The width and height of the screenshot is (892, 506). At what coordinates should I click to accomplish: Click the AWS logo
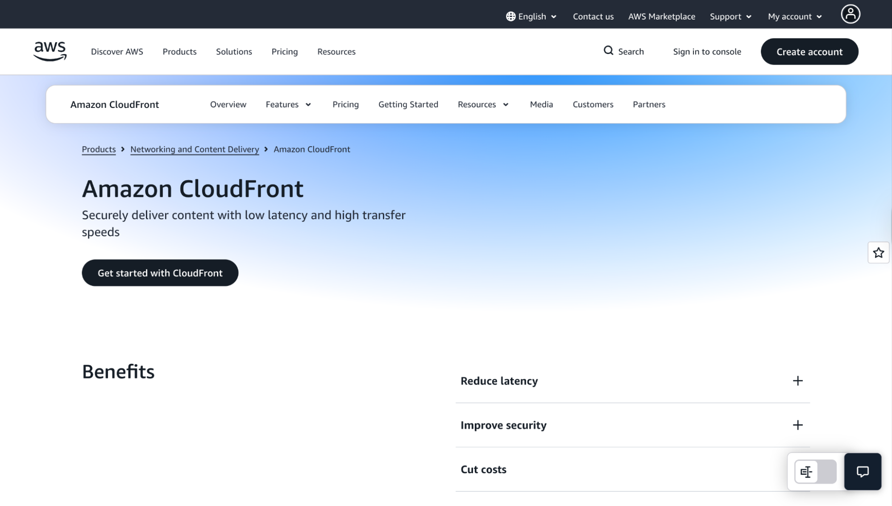[50, 51]
